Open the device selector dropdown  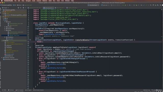click(x=93, y=5)
